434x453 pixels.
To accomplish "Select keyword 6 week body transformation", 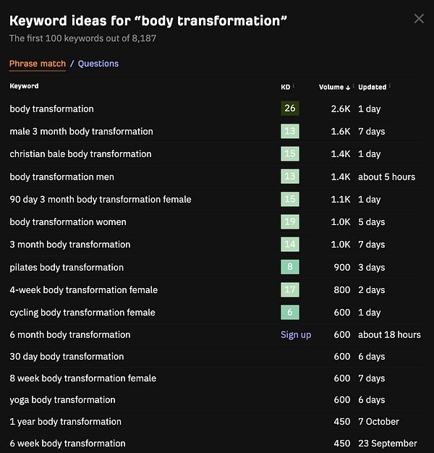I will [67, 444].
